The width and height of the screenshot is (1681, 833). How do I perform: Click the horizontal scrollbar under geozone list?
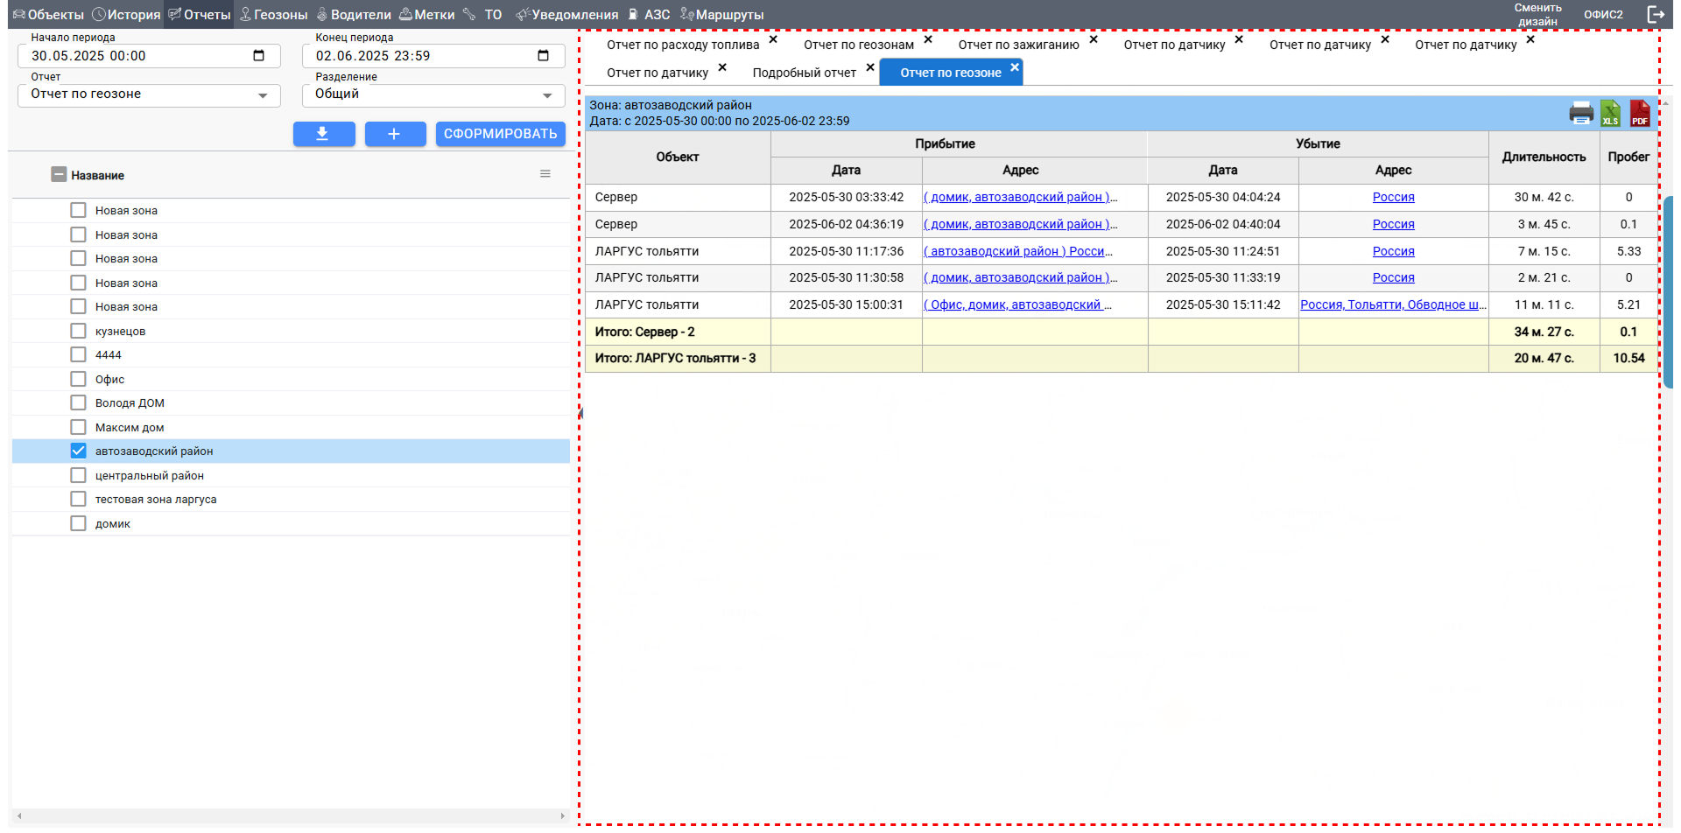tap(289, 815)
